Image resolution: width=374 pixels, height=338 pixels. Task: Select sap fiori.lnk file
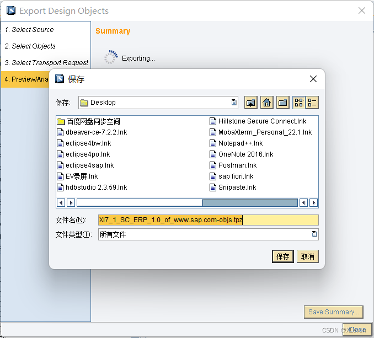pyautogui.click(x=231, y=176)
